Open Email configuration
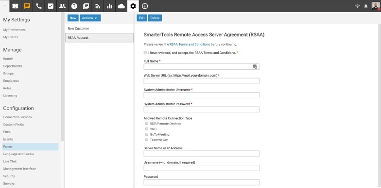The height and width of the screenshot is (188, 381). point(7,132)
